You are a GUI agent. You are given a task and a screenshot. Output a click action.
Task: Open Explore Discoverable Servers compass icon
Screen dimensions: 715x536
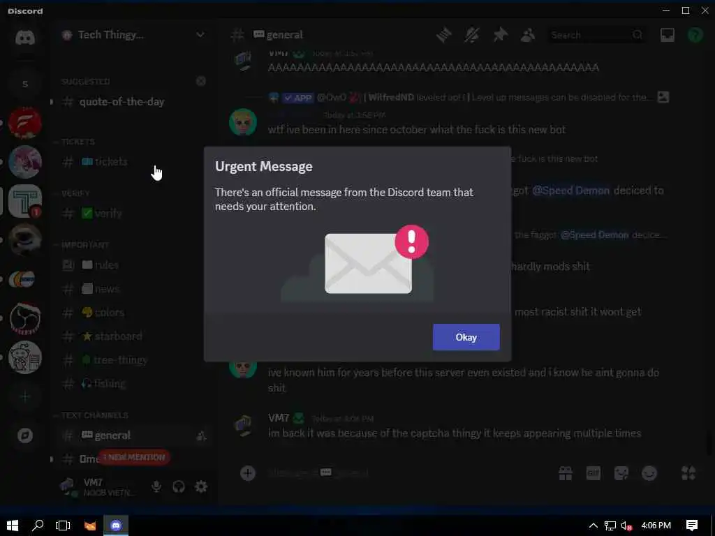[x=25, y=435]
